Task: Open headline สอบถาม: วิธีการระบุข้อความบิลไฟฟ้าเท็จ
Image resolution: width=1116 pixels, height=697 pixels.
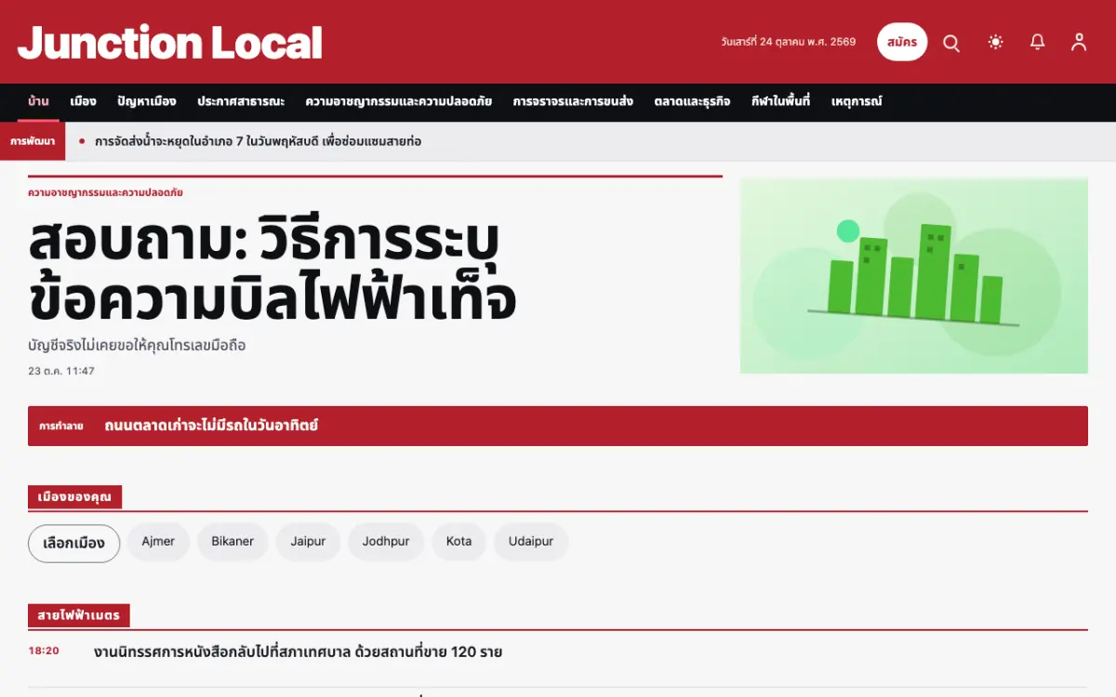Action: 272,270
